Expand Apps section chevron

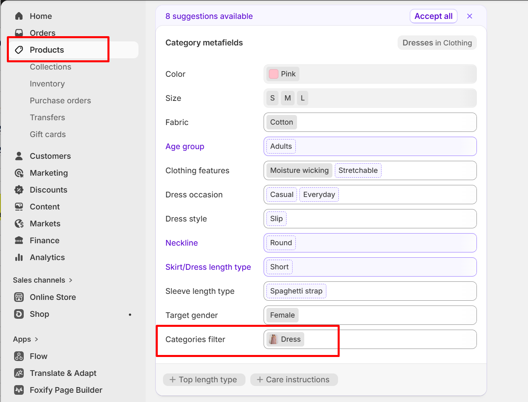37,339
